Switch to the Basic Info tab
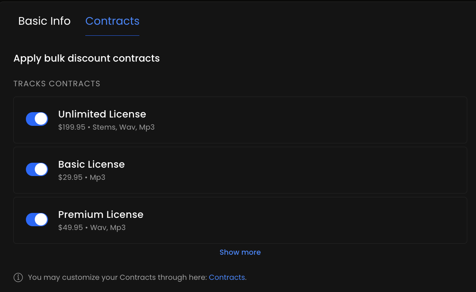This screenshot has height=292, width=476. tap(44, 21)
